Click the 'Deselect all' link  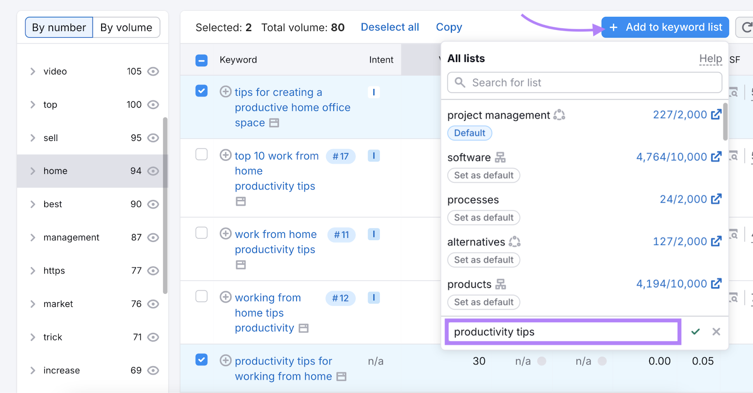pos(390,27)
